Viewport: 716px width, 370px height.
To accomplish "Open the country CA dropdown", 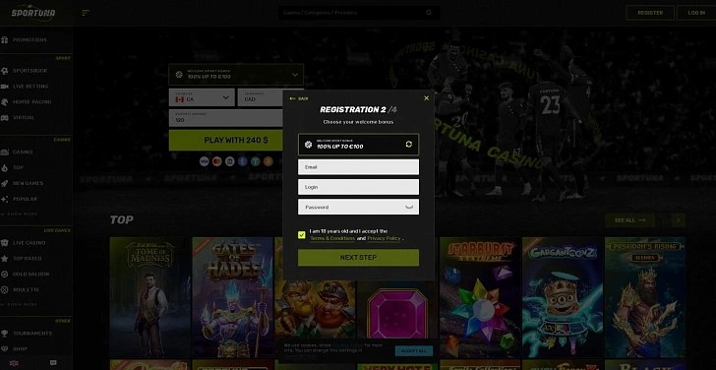I will [x=202, y=97].
